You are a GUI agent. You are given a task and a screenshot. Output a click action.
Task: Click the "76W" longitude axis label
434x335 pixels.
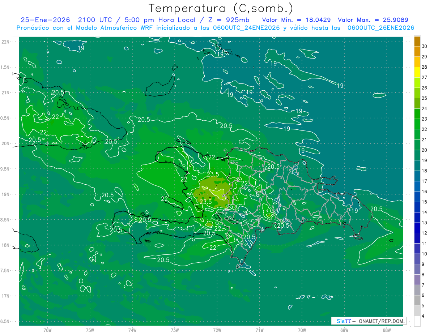coord(47,330)
